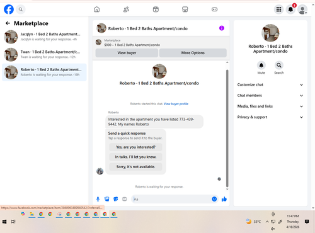Open the Gaming tab icon
Screen dimensions: 315x233
(x=214, y=9)
